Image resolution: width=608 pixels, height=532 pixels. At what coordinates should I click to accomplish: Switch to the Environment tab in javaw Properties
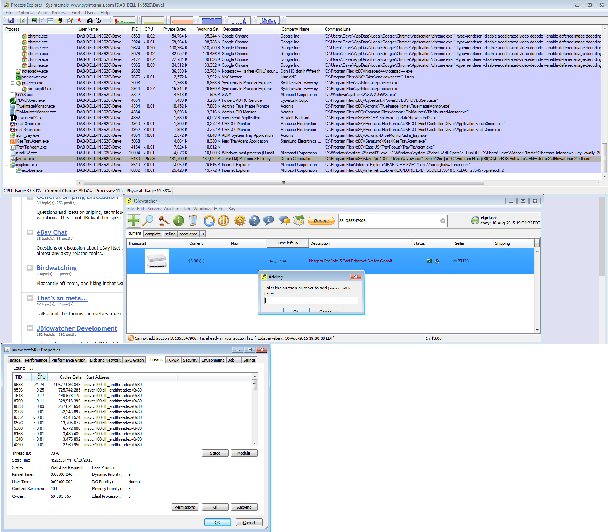(x=213, y=360)
